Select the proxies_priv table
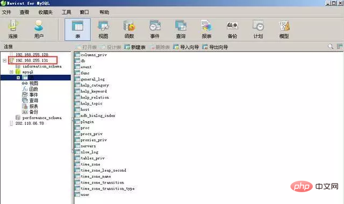The width and height of the screenshot is (344, 204). (x=93, y=140)
